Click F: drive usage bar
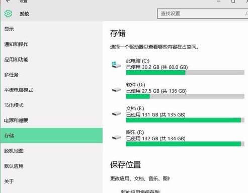The image size is (248, 193). click(x=185, y=144)
